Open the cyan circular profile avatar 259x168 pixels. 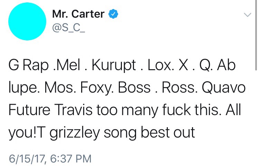[27, 21]
